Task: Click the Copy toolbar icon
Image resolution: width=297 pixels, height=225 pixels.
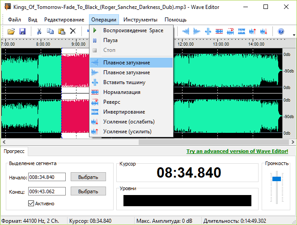Action: (50, 31)
